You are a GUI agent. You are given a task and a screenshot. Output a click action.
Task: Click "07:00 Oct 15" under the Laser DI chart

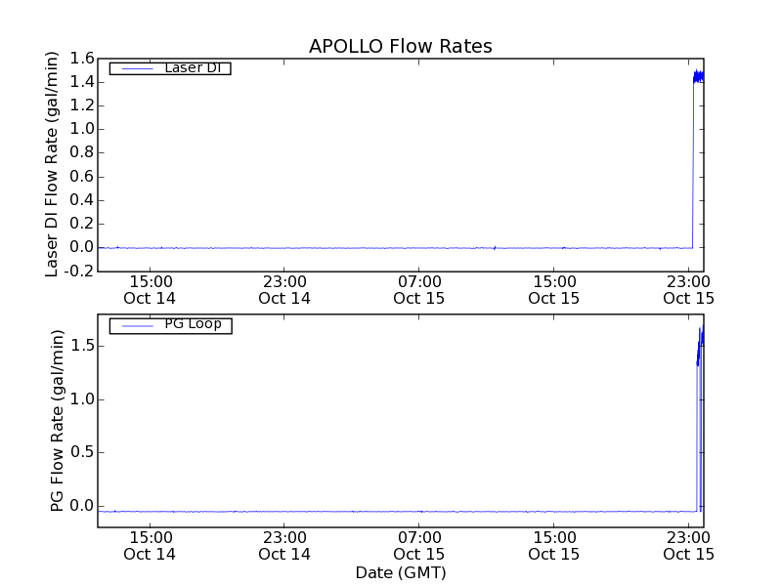point(419,290)
